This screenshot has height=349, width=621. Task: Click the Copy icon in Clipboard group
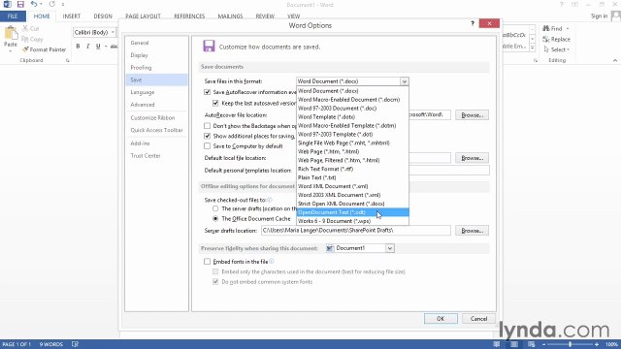click(25, 39)
